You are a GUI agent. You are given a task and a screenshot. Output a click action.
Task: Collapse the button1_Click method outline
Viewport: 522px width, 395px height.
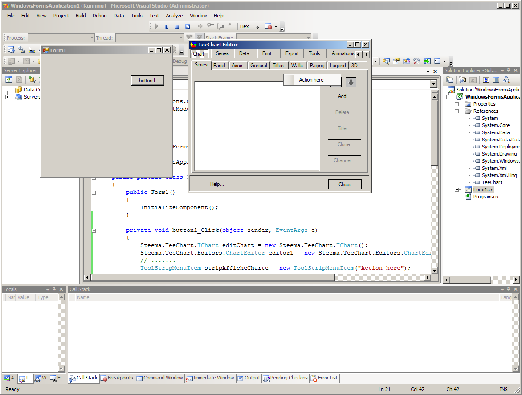pyautogui.click(x=94, y=230)
